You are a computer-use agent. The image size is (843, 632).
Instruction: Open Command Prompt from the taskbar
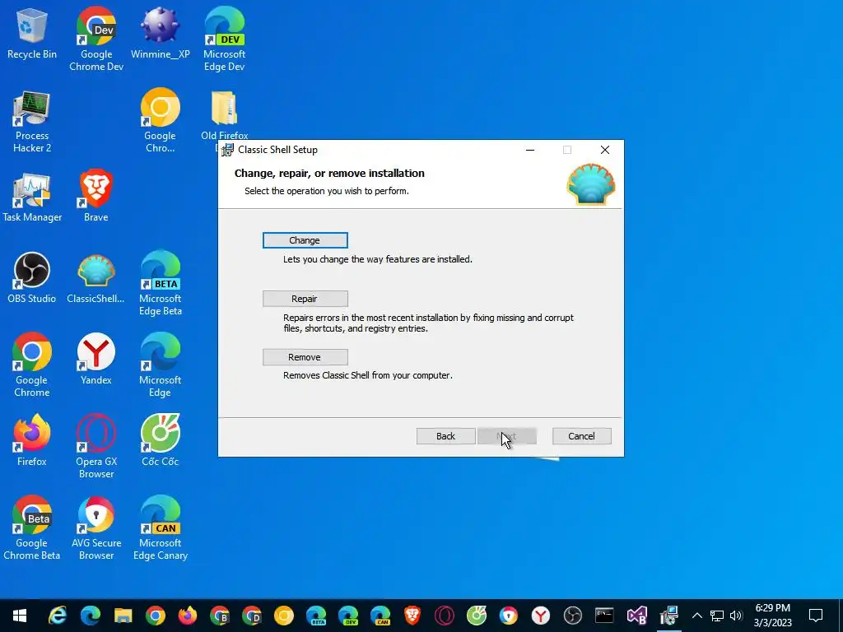(604, 616)
